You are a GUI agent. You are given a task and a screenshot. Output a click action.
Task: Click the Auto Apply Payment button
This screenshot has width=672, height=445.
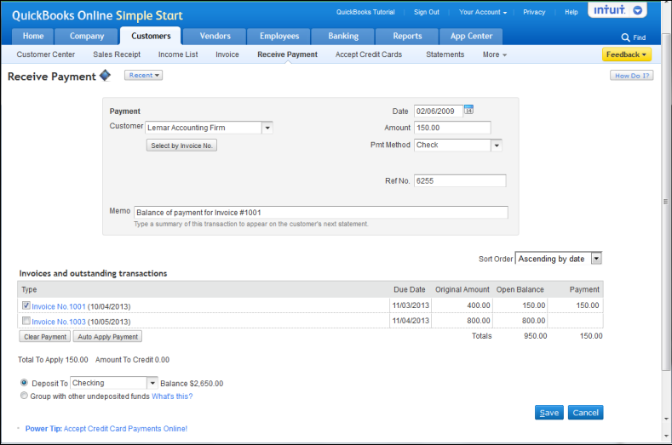click(x=107, y=337)
